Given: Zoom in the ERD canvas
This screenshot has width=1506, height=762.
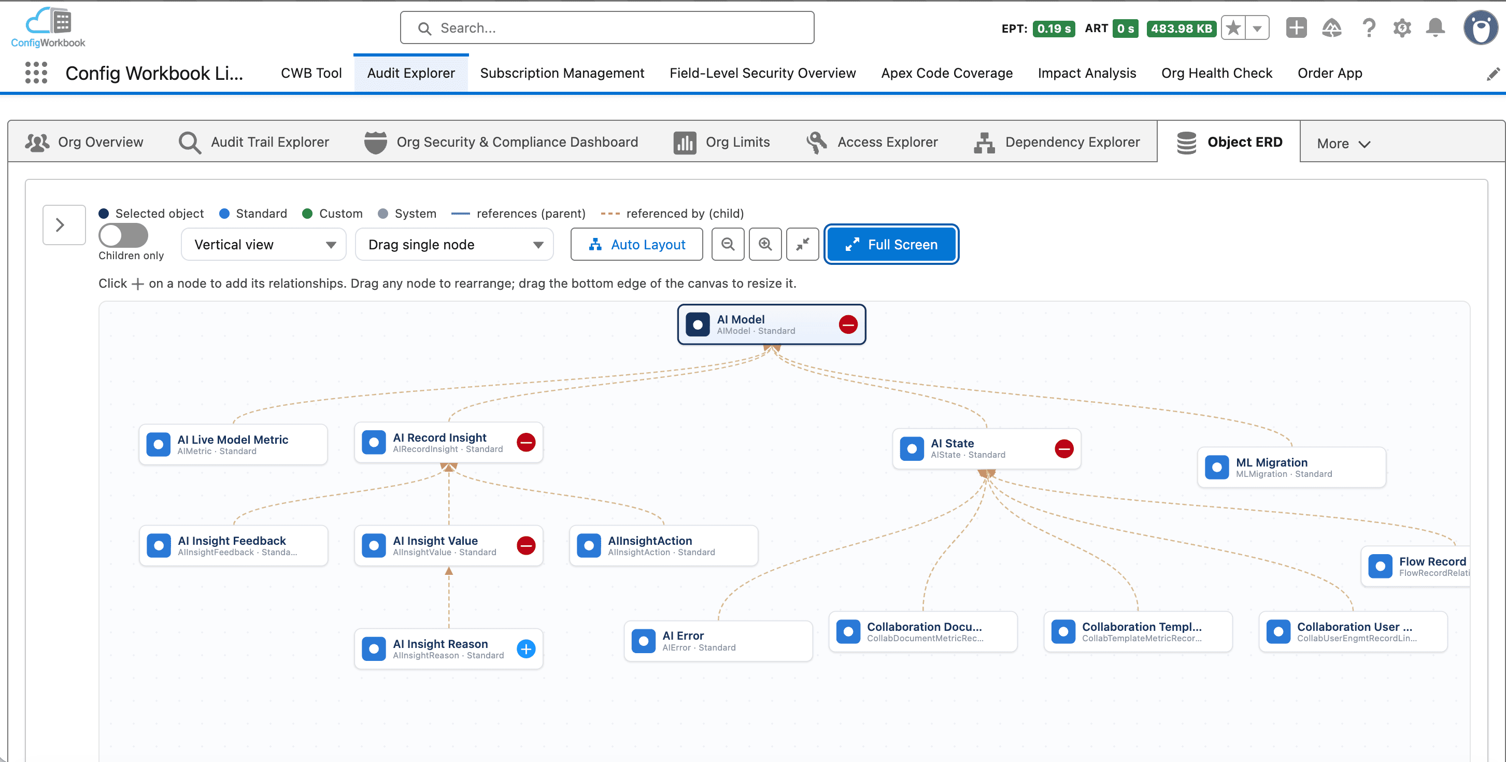Looking at the screenshot, I should (x=765, y=244).
